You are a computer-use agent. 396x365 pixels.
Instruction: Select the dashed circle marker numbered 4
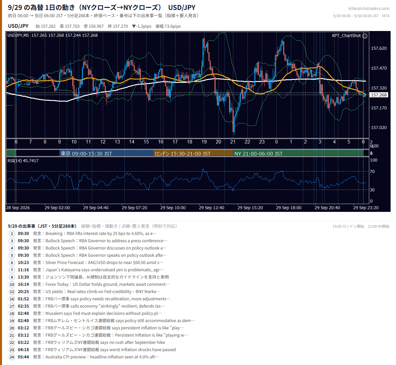12,248
